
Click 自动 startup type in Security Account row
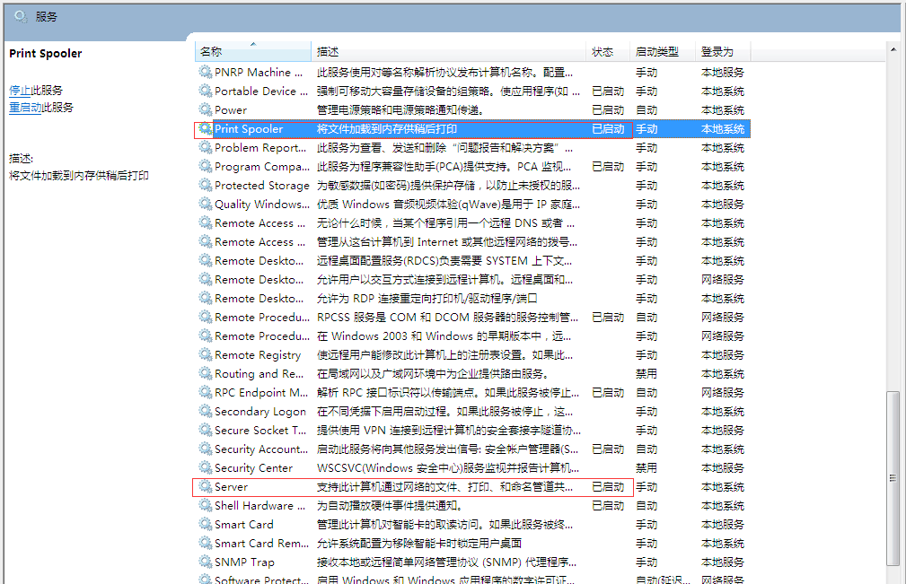[647, 449]
